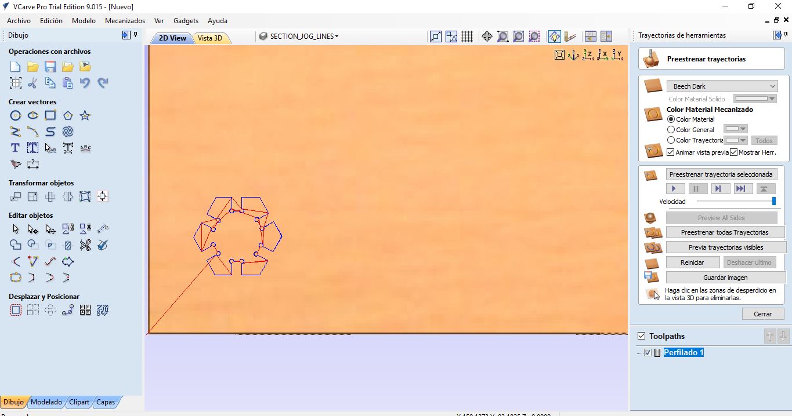This screenshot has width=792, height=416.
Task: Pin the Dibujo panel
Action: [136, 35]
